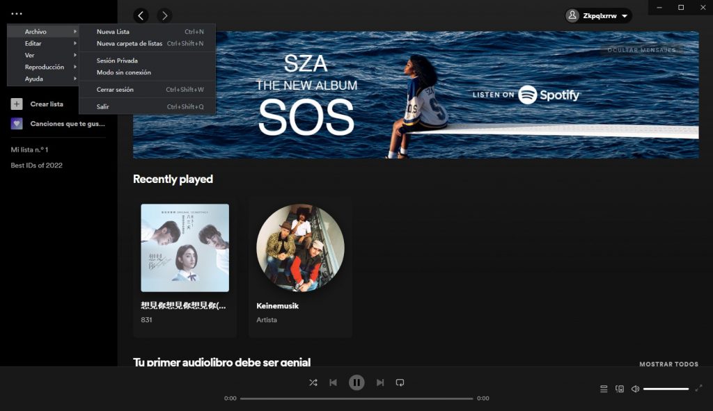The height and width of the screenshot is (411, 713).
Task: Open the "Best IDs of 2022" playlist
Action: 35,165
